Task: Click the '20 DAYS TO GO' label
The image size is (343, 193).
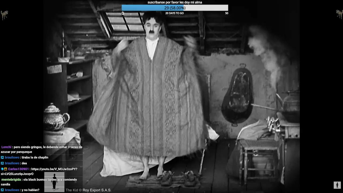Action: pyautogui.click(x=174, y=13)
